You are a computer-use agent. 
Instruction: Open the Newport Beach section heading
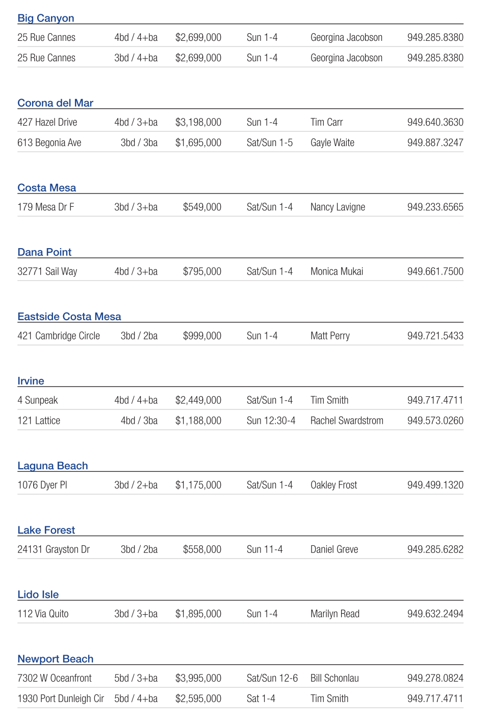(x=55, y=659)
